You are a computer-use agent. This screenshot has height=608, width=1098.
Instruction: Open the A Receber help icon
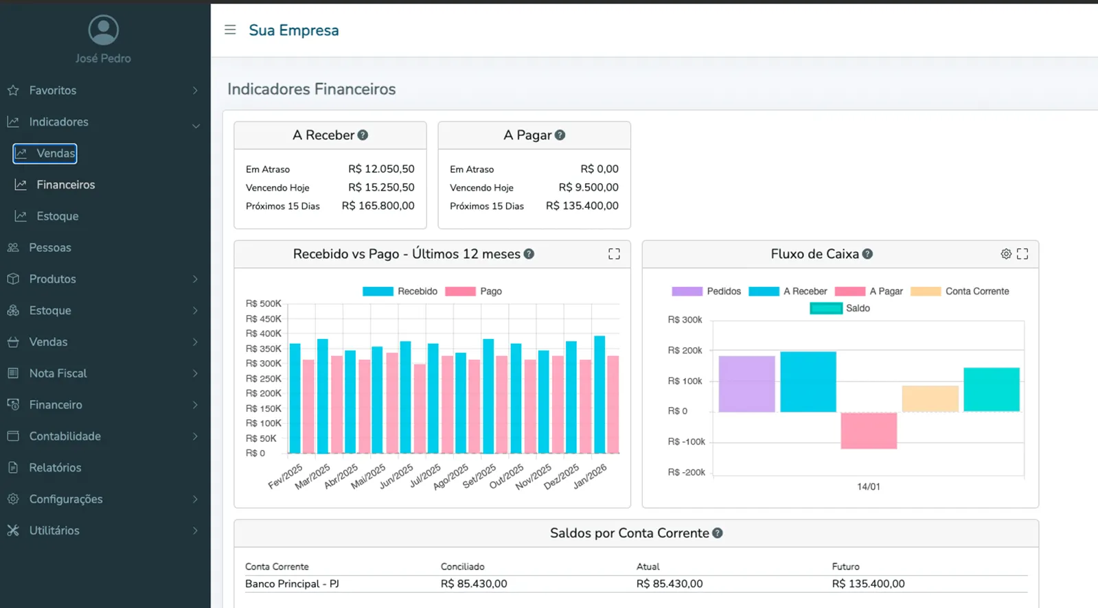tap(363, 135)
